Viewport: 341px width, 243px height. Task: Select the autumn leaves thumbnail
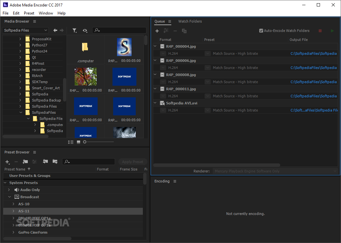click(x=86, y=76)
